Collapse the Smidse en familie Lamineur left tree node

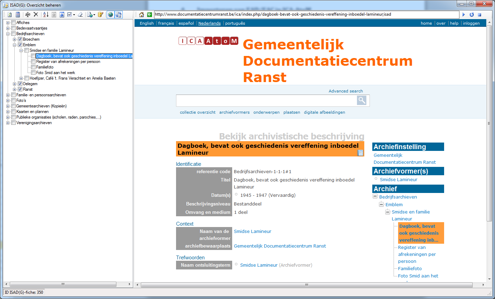(21, 50)
